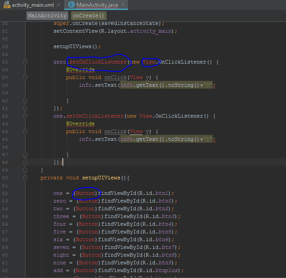Click the variable two on line 54

(58, 208)
